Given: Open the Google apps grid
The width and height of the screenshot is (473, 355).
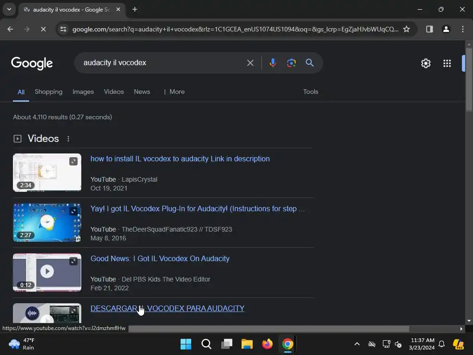Looking at the screenshot, I should (447, 63).
